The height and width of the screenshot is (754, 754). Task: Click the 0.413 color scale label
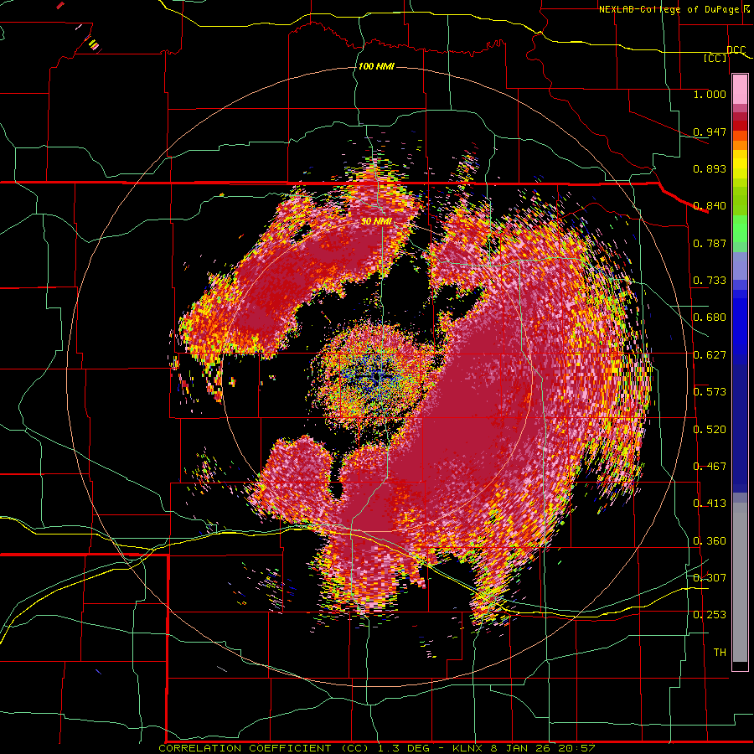(x=710, y=504)
